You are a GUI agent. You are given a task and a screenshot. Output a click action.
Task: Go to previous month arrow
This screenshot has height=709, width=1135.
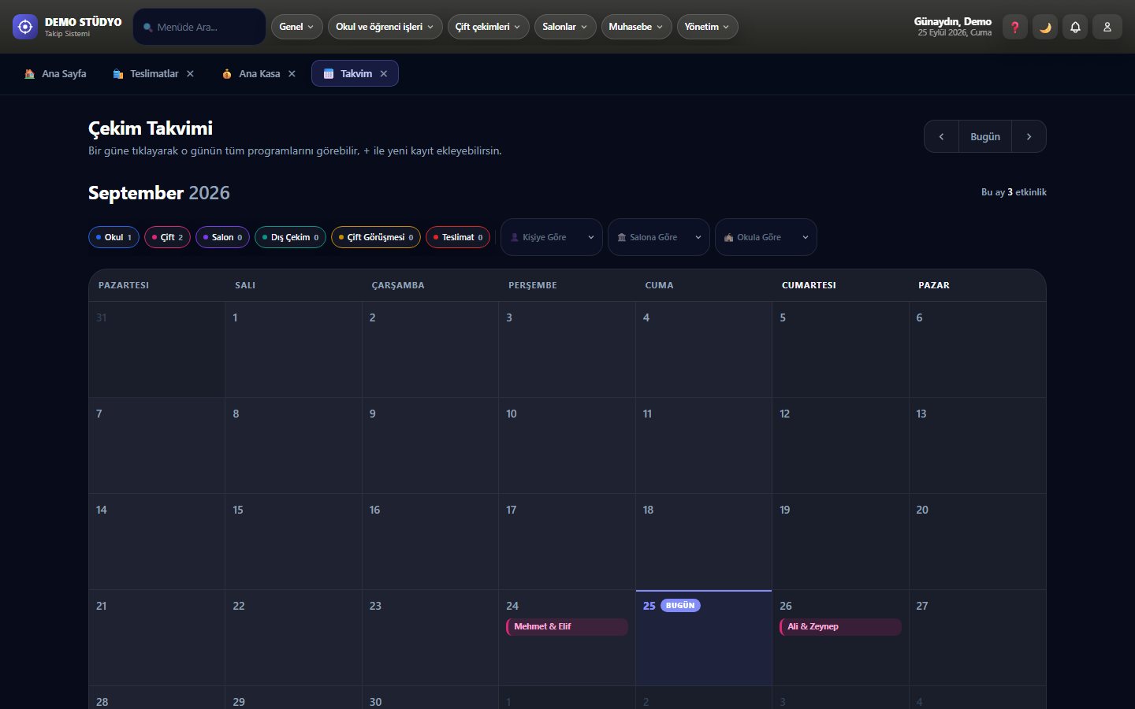(941, 136)
